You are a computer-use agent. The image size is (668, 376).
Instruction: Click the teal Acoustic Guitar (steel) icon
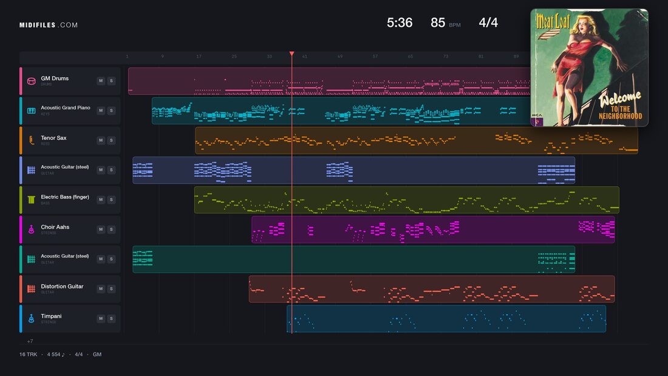tap(31, 259)
